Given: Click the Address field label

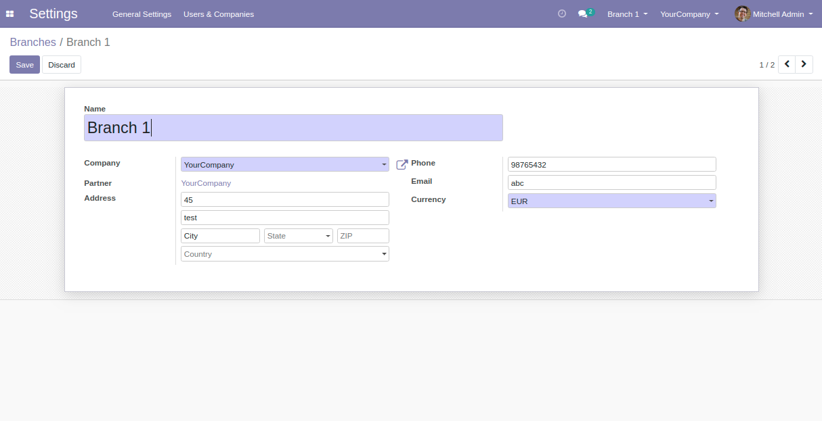Looking at the screenshot, I should (x=100, y=198).
